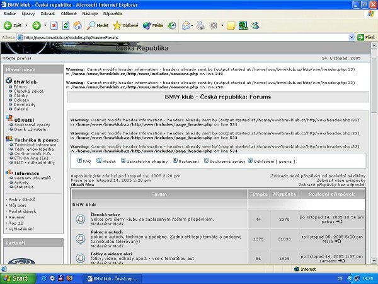The width and height of the screenshot is (378, 284).
Task: Open Galerie sidebar link
Action: (x=21, y=109)
